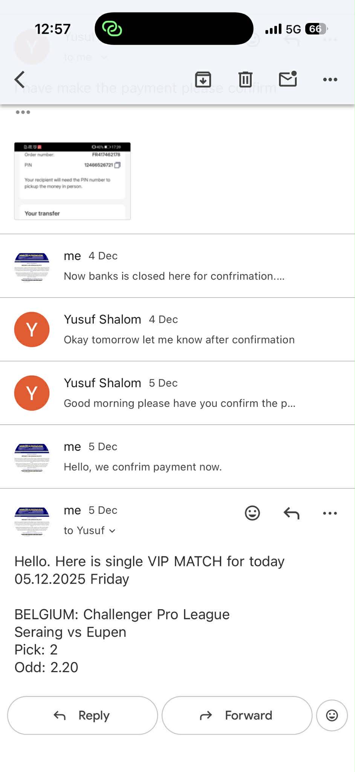
Task: Add emoji reaction in the message header
Action: (x=252, y=513)
